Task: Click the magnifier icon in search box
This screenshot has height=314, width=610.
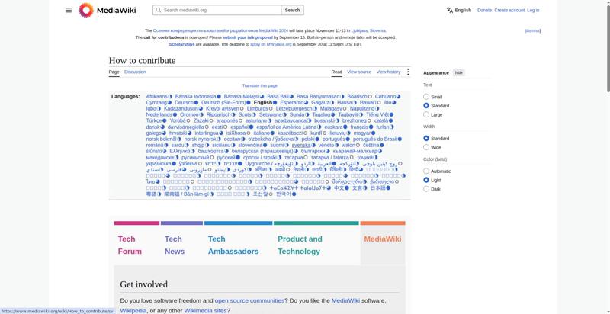Action: 159,10
